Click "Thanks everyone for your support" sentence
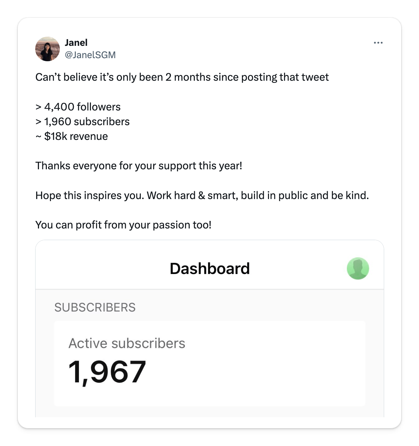The height and width of the screenshot is (446, 419). (x=139, y=166)
